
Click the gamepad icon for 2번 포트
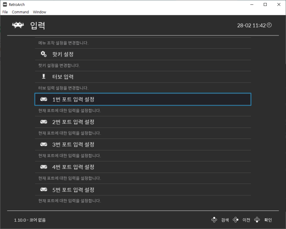[x=44, y=122]
